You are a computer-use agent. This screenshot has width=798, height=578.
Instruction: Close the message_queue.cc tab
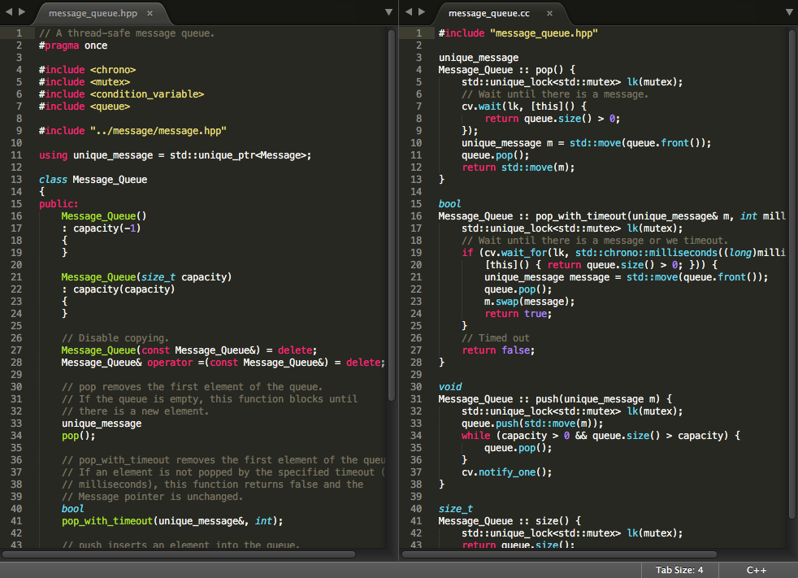(549, 13)
